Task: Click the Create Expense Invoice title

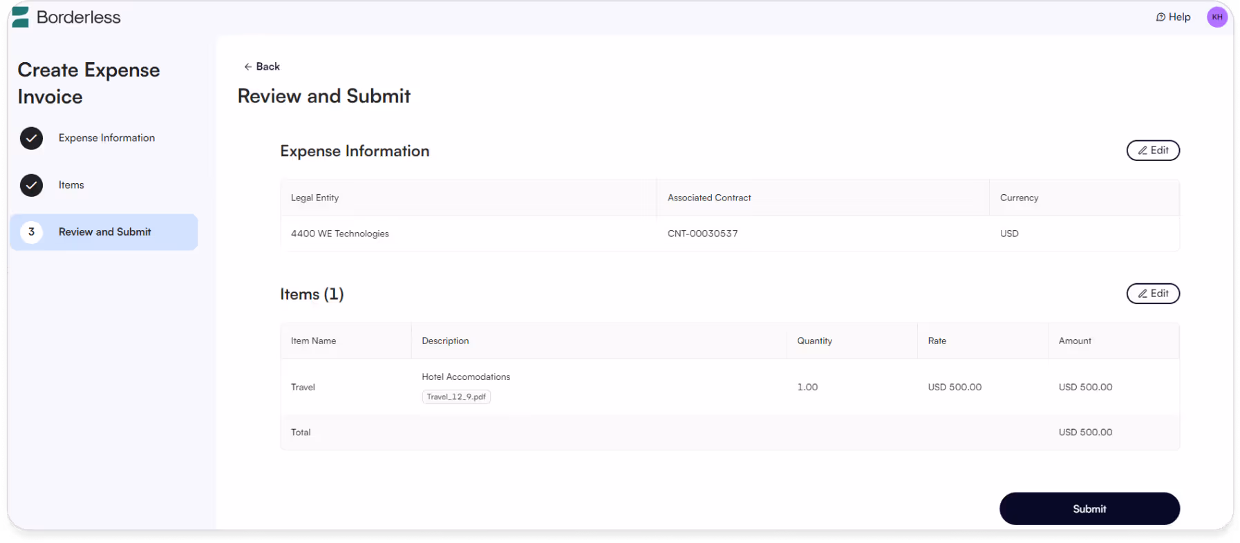Action: click(x=88, y=83)
